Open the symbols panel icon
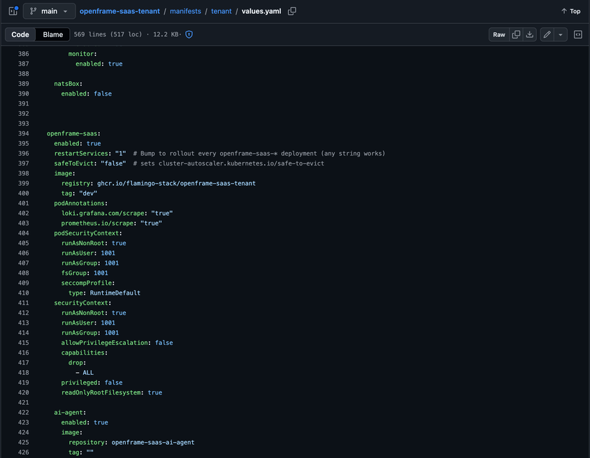590x458 pixels. 578,35
